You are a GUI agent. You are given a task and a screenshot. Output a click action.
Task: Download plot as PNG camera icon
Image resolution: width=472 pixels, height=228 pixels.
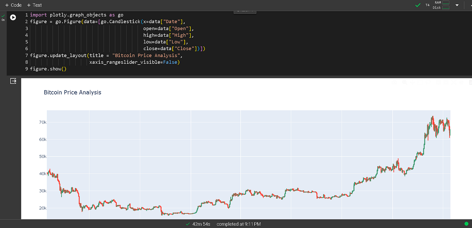394,82
